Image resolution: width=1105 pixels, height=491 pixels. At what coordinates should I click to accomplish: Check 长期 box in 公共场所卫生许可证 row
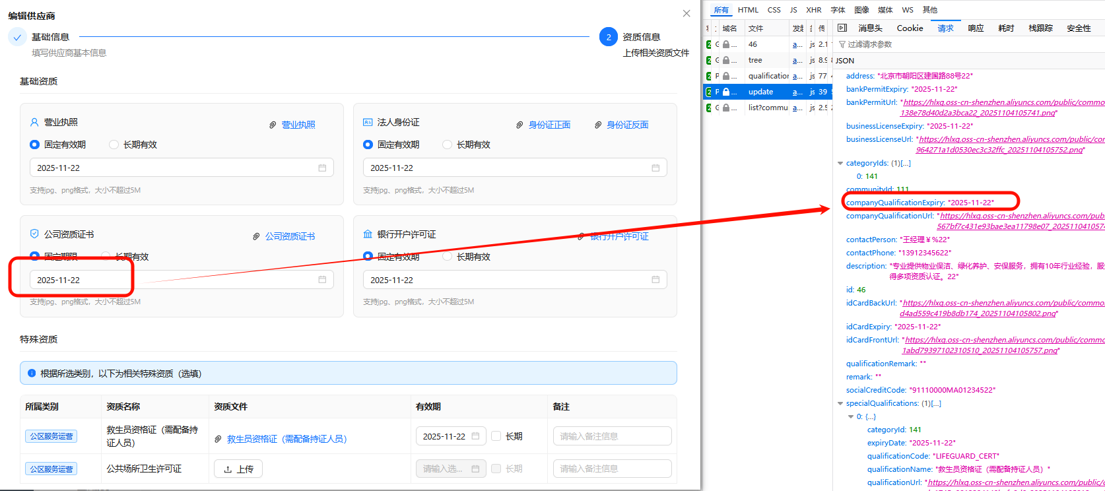coord(496,469)
